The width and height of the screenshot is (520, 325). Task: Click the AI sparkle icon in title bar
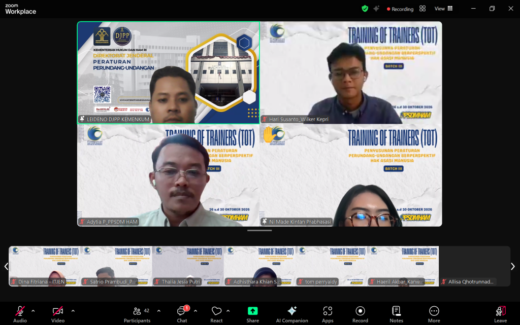pyautogui.click(x=376, y=9)
